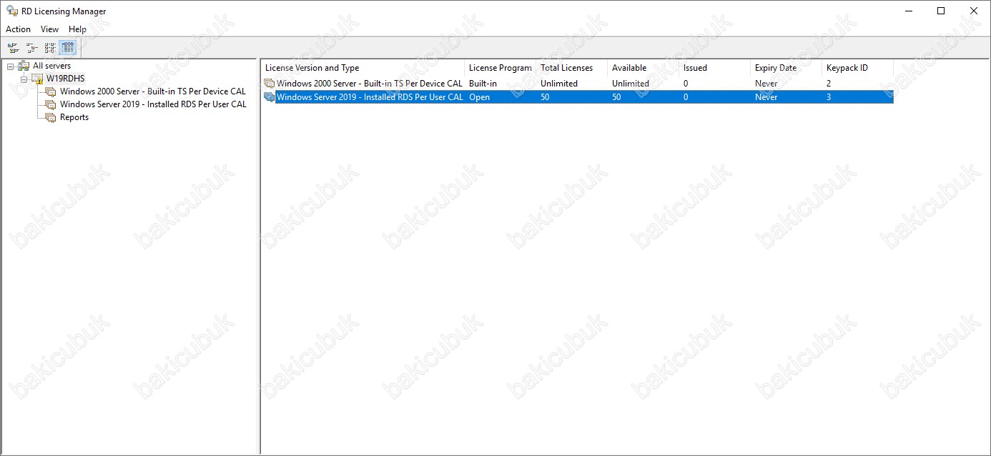Viewport: 991px width, 456px height.
Task: Click Issued value 0 for Server 2019 row
Action: click(x=686, y=97)
